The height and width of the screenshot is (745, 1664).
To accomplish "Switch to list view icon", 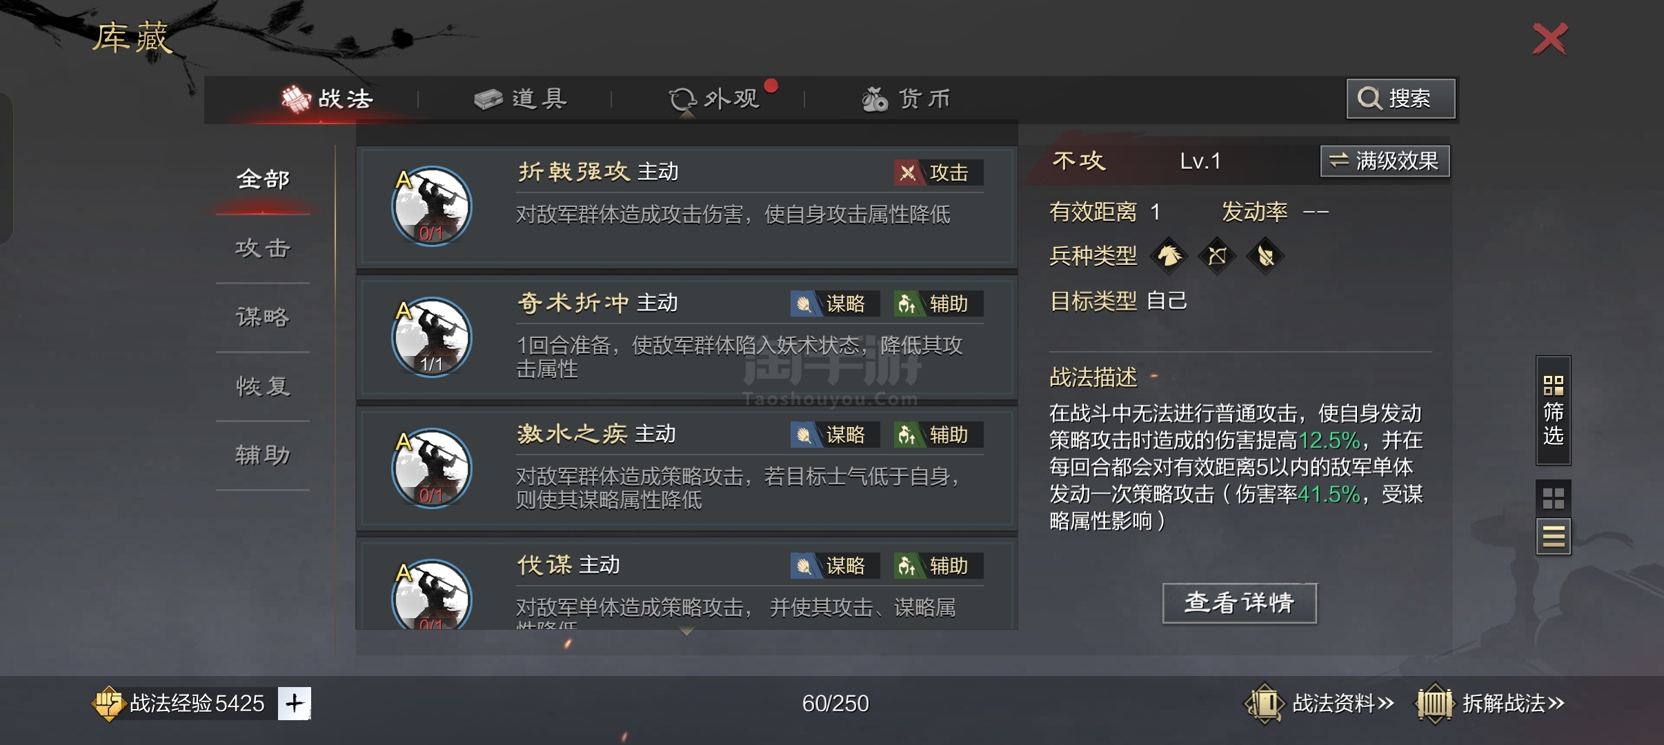I will 1553,537.
